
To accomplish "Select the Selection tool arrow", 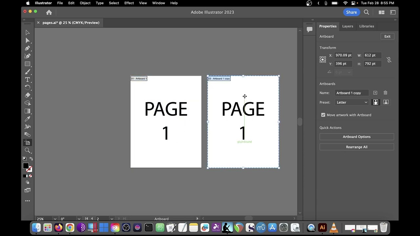I will pyautogui.click(x=28, y=32).
